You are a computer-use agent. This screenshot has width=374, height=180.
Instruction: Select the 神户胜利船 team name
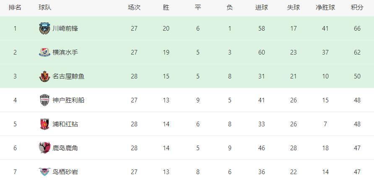(68, 100)
